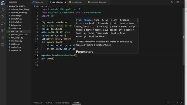Run the Python file with play button

pyautogui.click(x=172, y=2)
